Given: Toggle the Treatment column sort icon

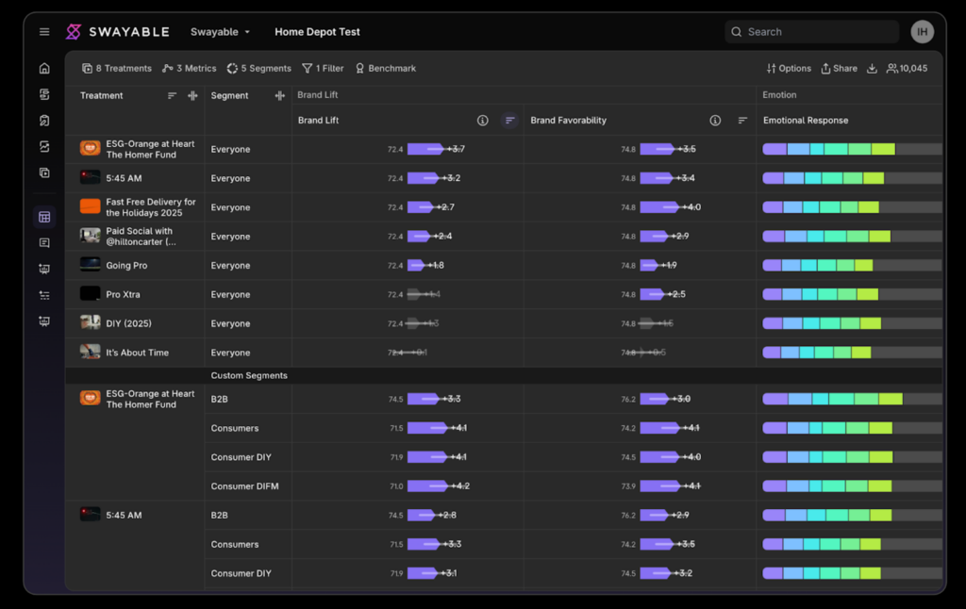Looking at the screenshot, I should point(172,95).
